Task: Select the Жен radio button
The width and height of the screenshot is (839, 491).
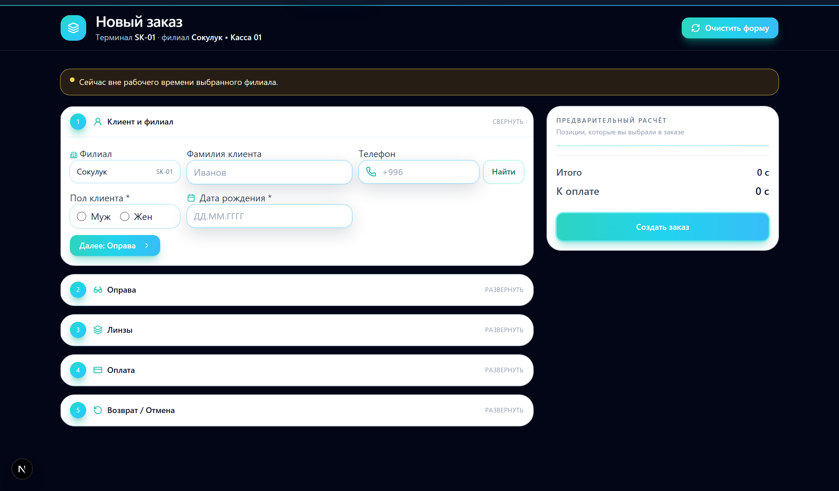Action: (124, 216)
